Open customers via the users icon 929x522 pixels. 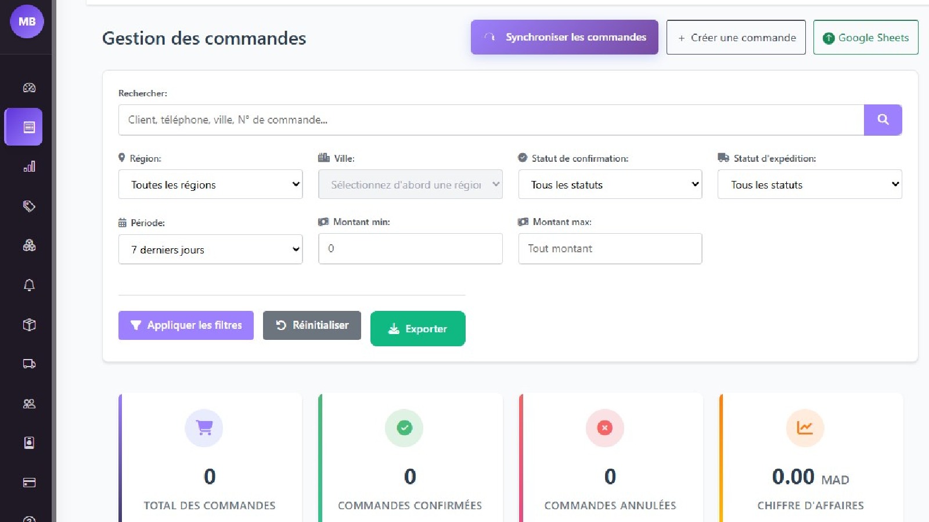[28, 403]
